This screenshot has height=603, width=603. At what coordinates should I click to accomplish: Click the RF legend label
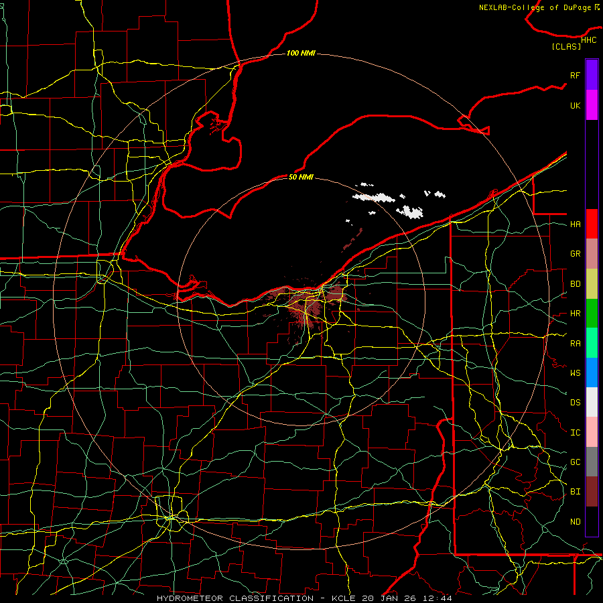[576, 75]
